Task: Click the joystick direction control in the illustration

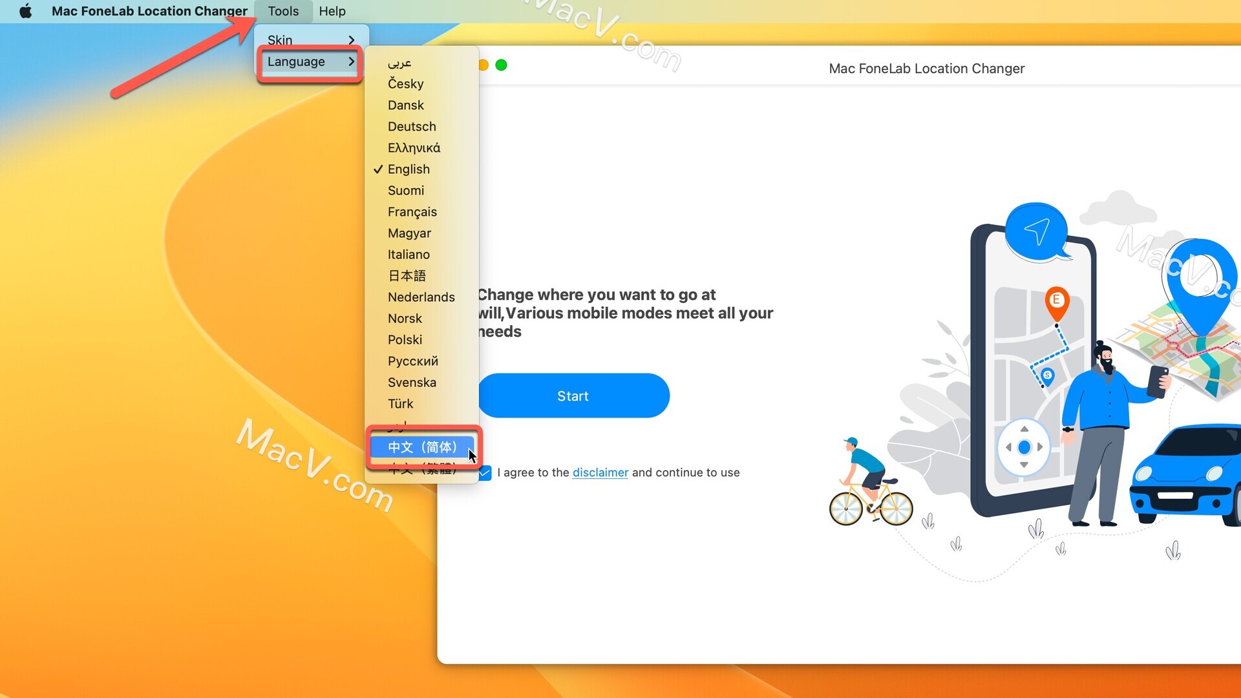Action: click(x=1024, y=447)
